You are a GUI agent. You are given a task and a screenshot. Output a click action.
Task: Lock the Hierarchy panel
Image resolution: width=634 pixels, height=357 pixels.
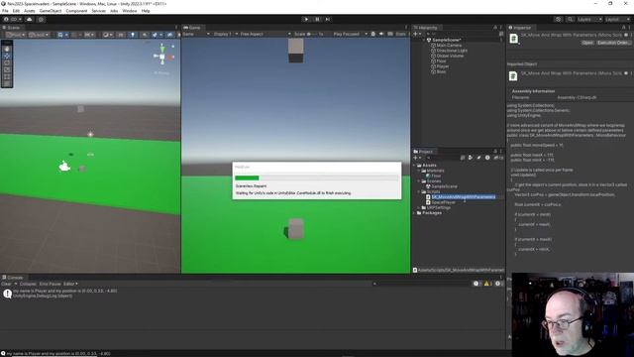(495, 28)
